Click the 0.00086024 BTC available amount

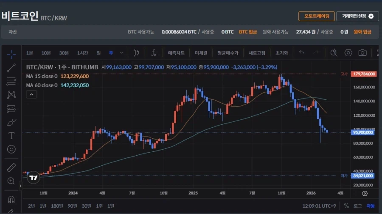click(x=179, y=32)
